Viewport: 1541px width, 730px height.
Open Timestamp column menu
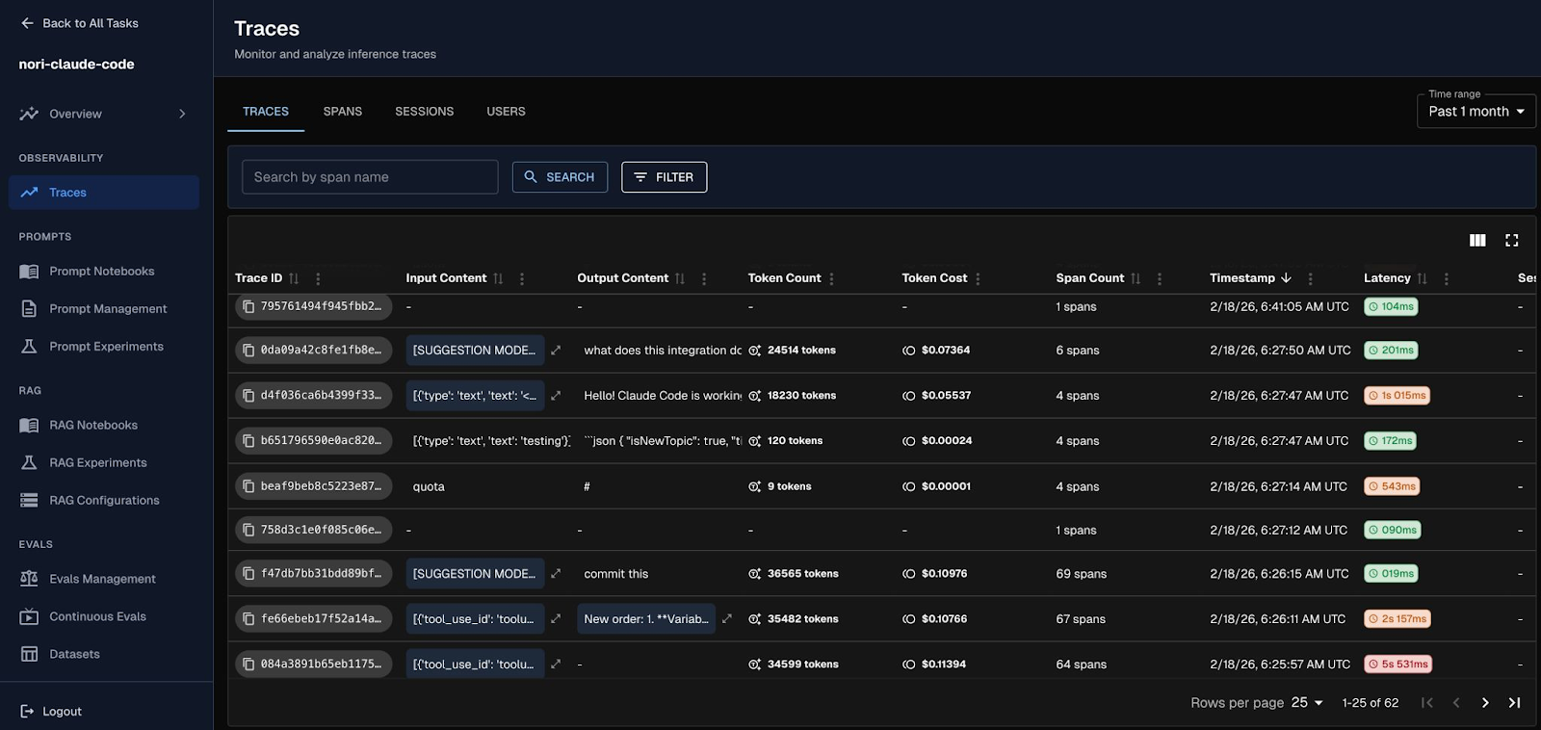click(x=1310, y=278)
